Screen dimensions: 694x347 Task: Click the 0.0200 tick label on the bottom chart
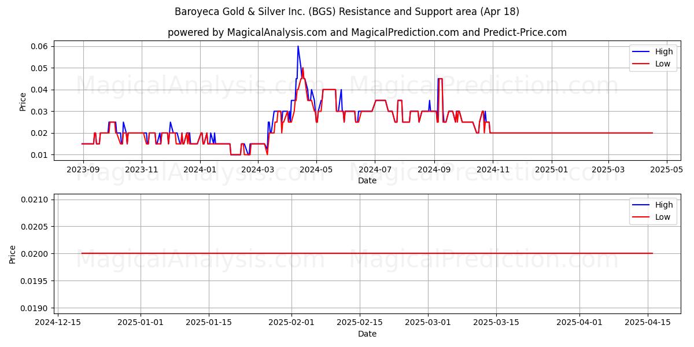coord(34,254)
